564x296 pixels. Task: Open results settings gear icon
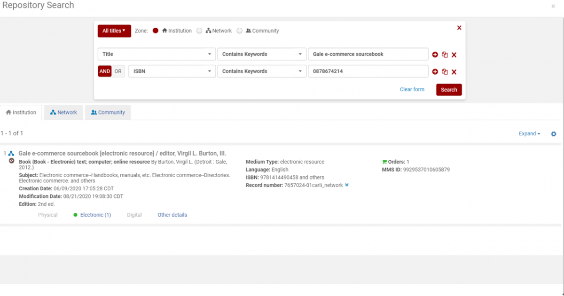coord(554,134)
